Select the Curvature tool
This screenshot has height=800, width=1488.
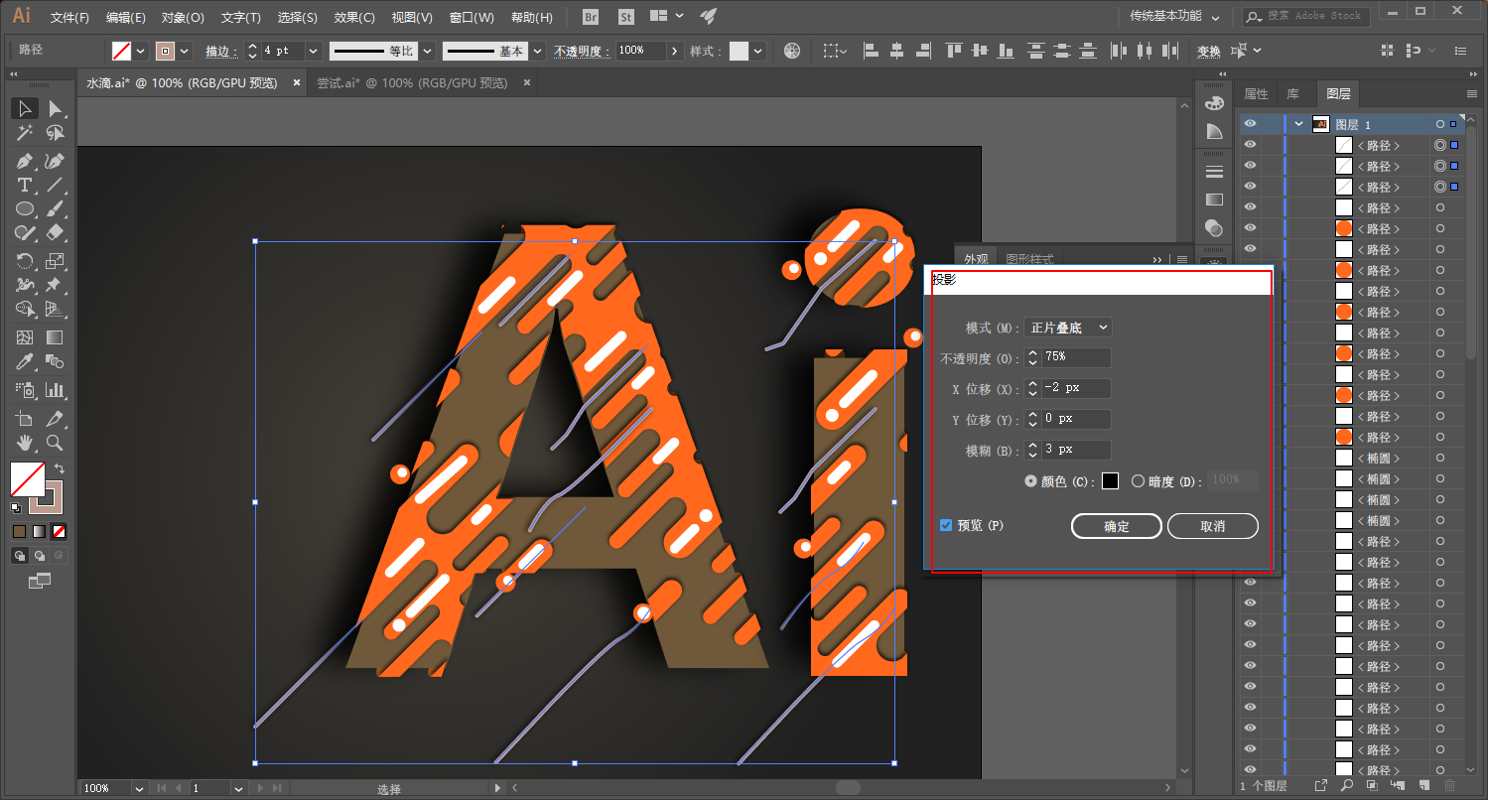coord(56,161)
